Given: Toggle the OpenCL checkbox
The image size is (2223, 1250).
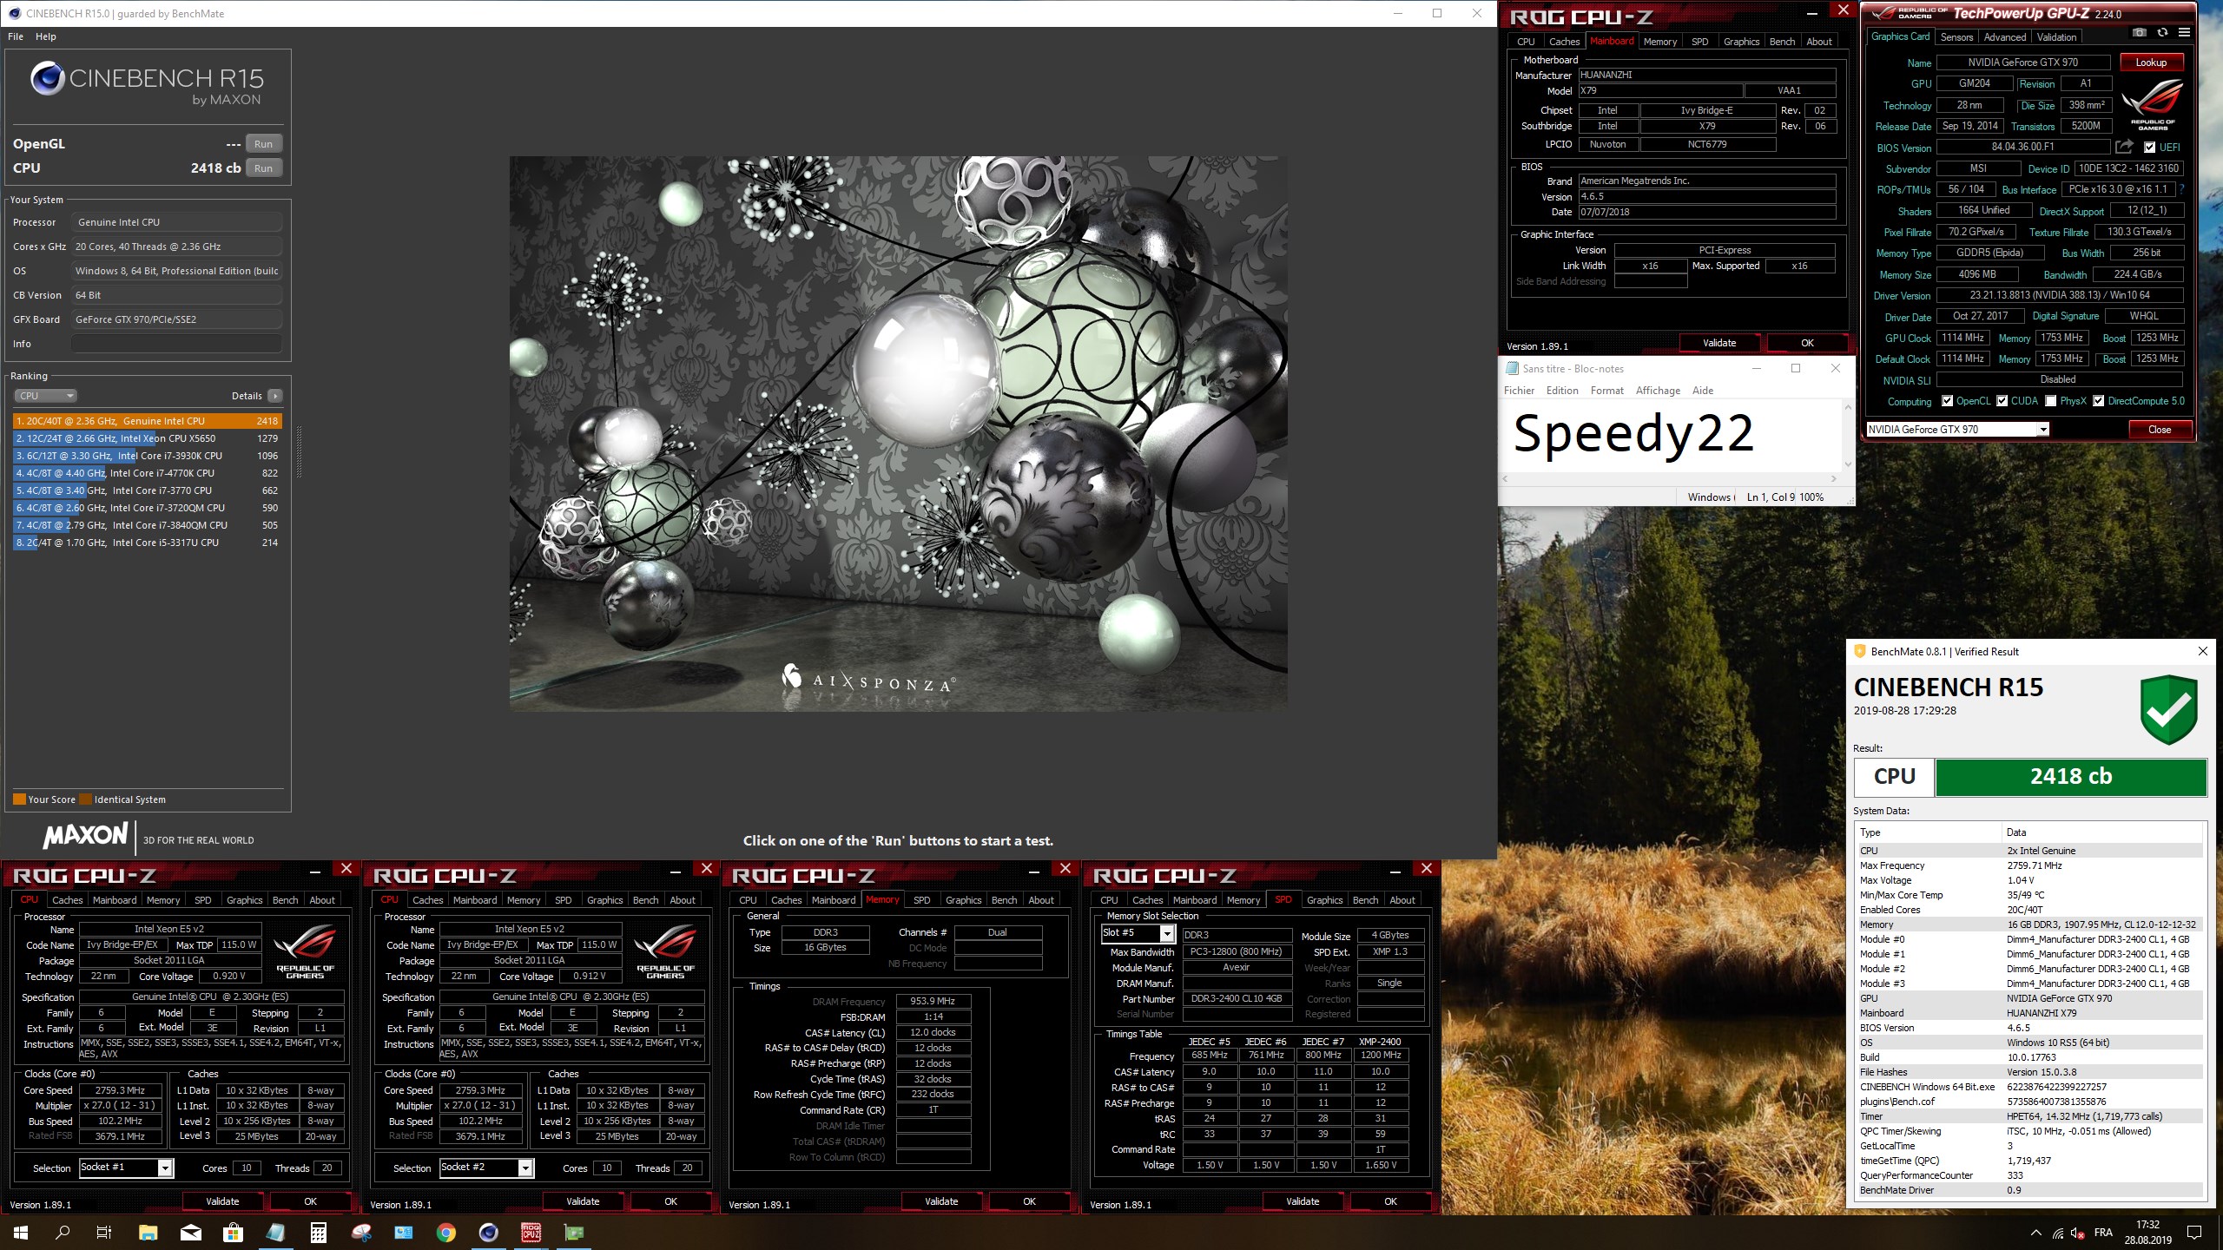Looking at the screenshot, I should click(1948, 401).
